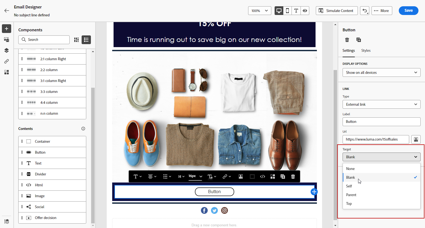Switch Components to list view
The width and height of the screenshot is (425, 228).
coord(86,40)
